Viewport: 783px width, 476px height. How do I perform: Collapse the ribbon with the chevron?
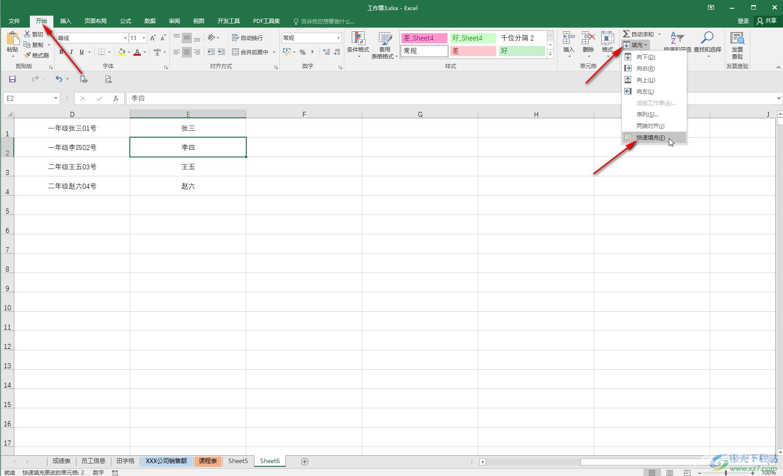(x=778, y=67)
